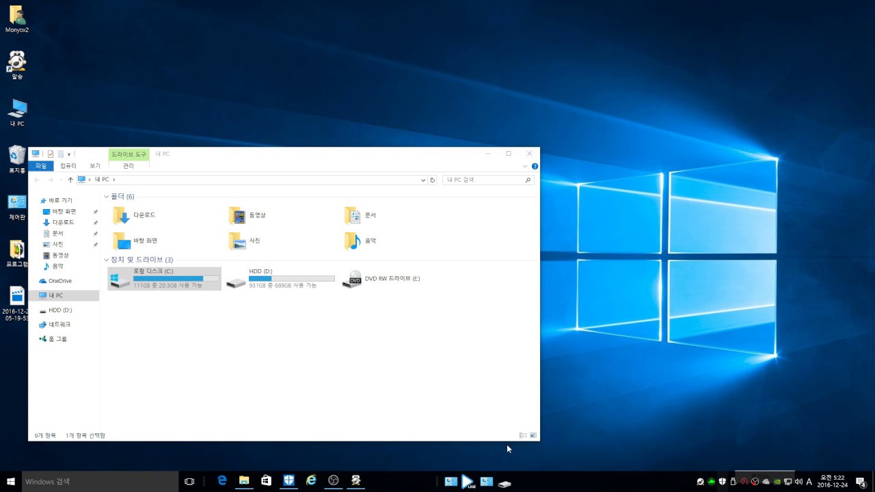Open the recent locations dropdown arrow

click(61, 180)
